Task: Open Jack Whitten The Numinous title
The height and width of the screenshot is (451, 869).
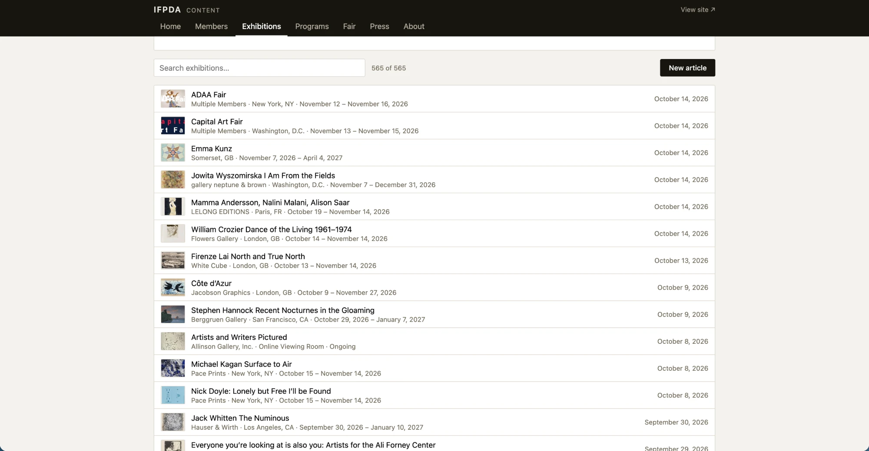Action: 240,418
